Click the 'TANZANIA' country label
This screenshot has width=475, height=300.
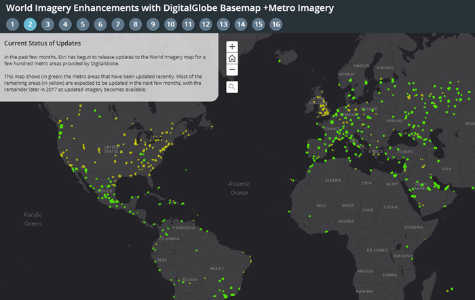(x=403, y=256)
